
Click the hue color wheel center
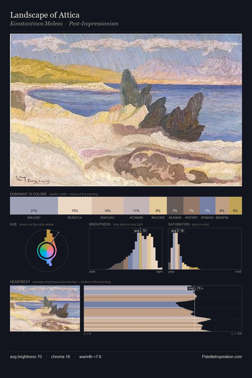[x=47, y=250]
